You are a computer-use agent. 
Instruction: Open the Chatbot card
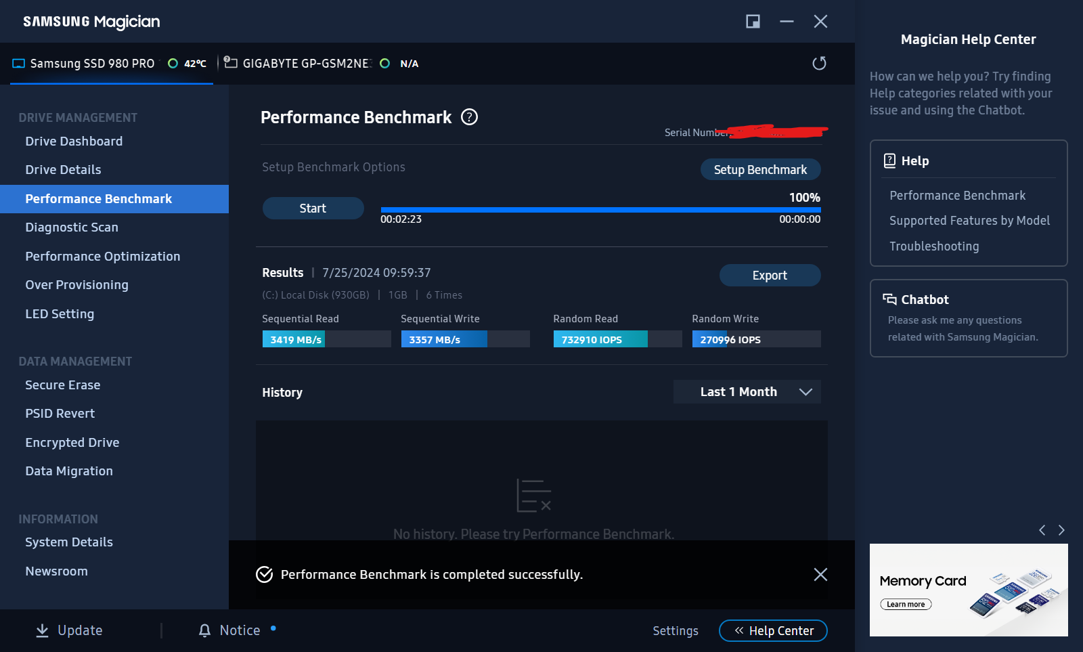969,318
